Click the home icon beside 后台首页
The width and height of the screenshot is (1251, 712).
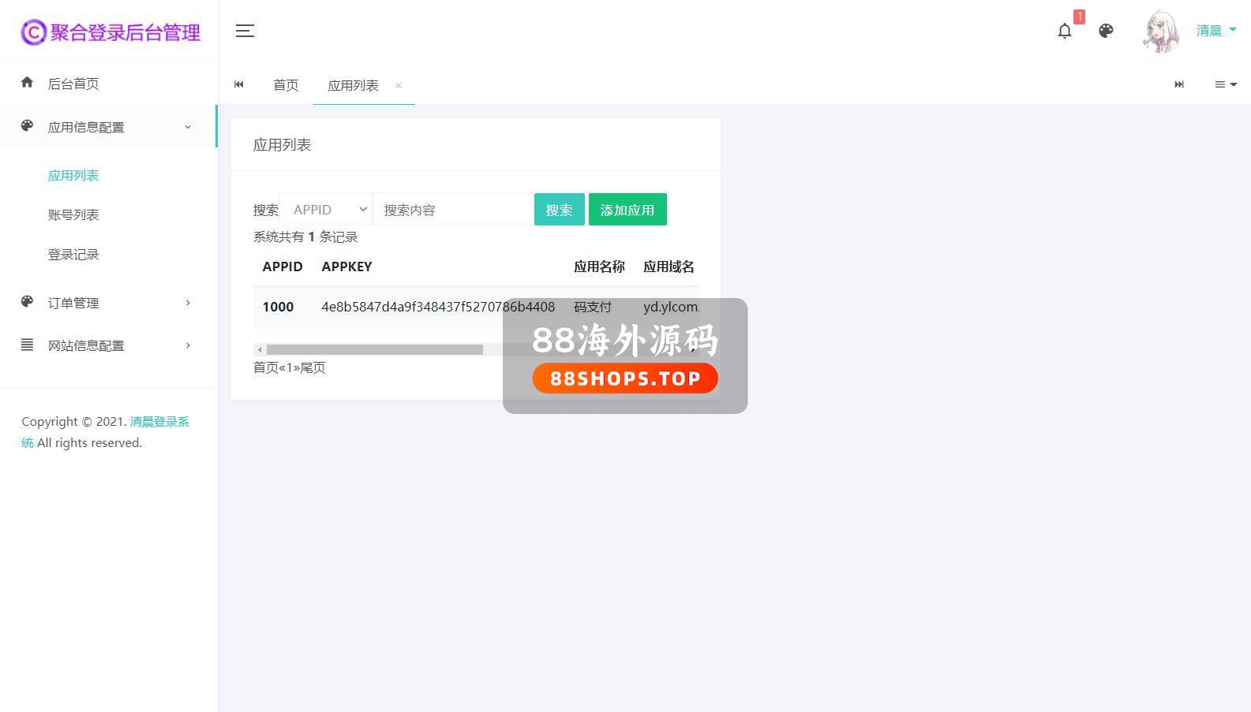[28, 83]
